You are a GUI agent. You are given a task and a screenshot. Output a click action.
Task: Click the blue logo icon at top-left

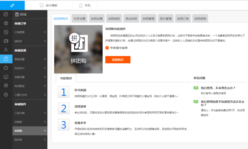(x=12, y=5)
